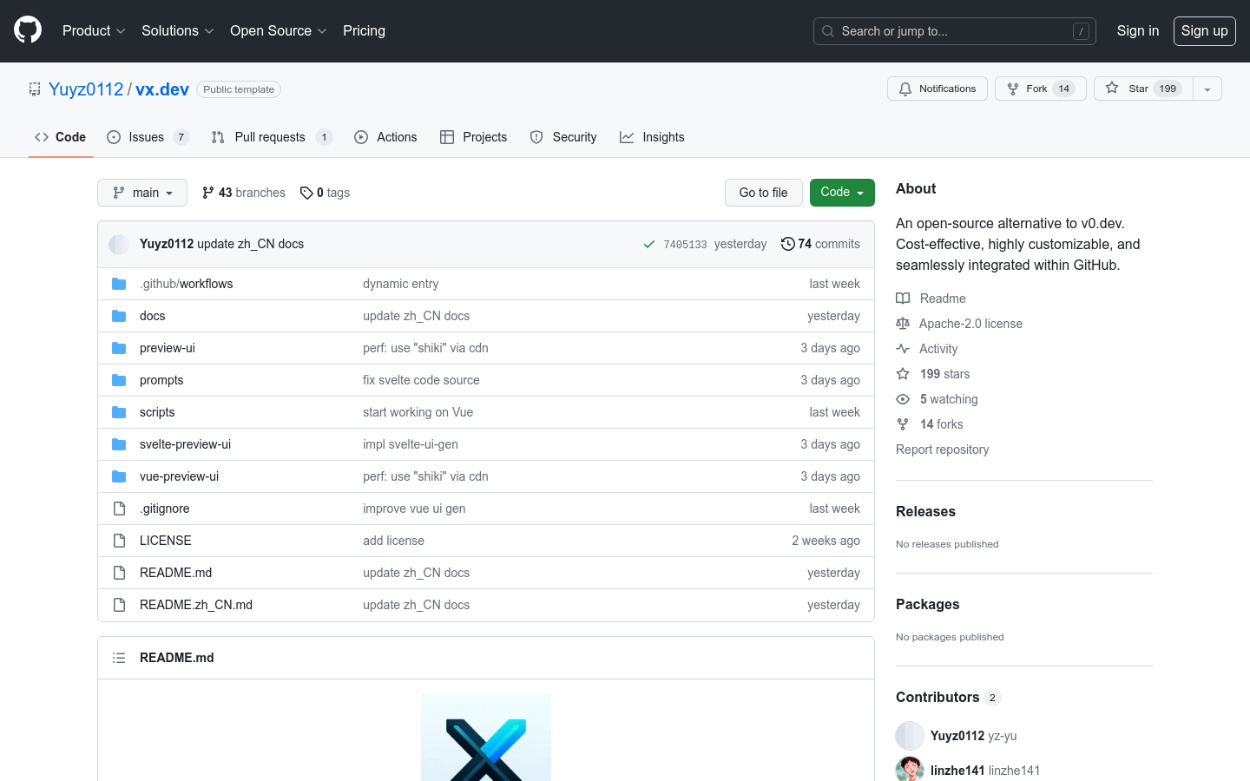1250x781 pixels.
Task: Click the commit hash 7405133
Action: coord(685,245)
